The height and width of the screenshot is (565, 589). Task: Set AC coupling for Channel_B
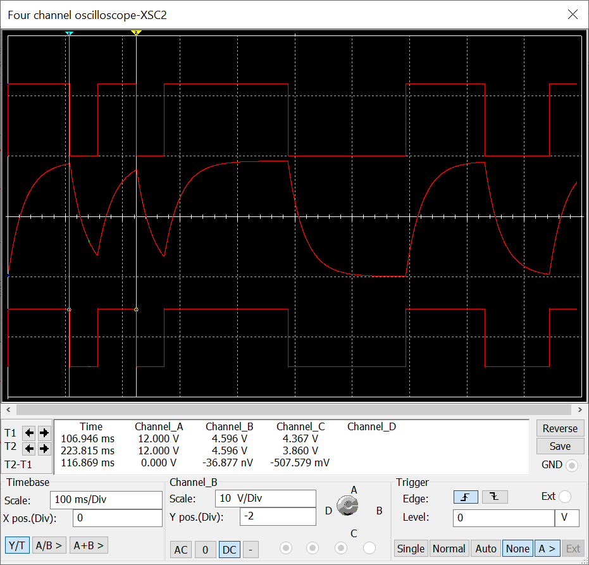pos(181,550)
